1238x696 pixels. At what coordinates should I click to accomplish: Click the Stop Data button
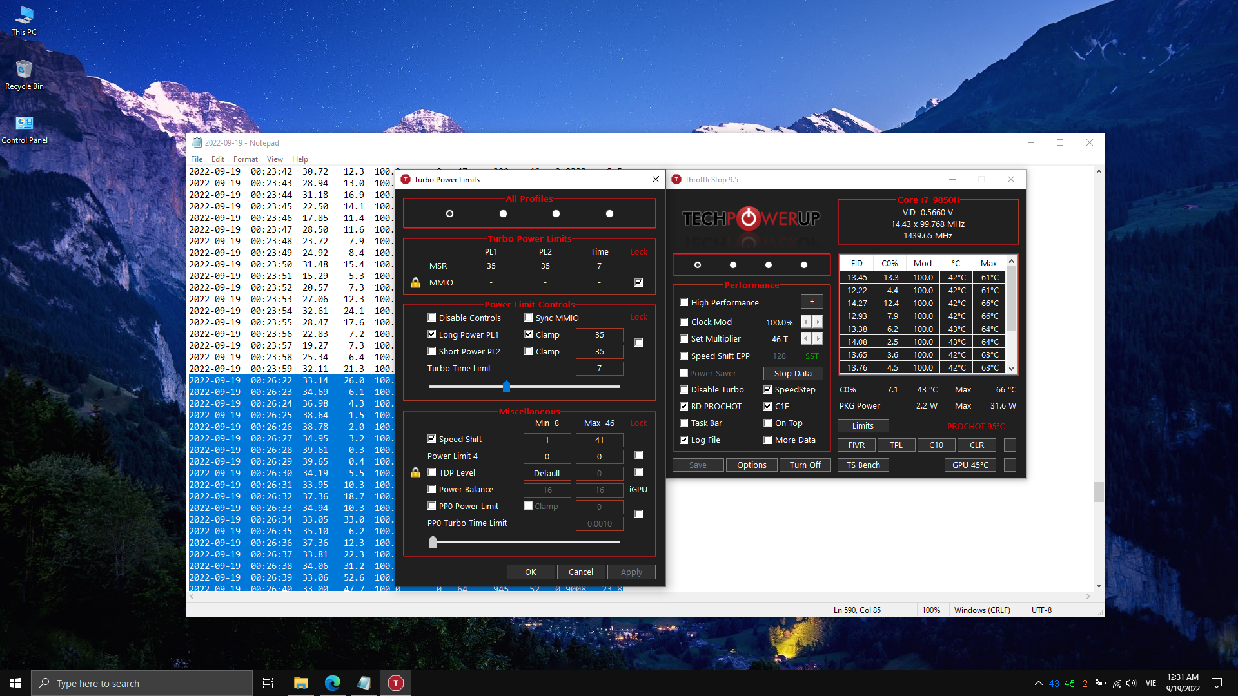pos(793,374)
